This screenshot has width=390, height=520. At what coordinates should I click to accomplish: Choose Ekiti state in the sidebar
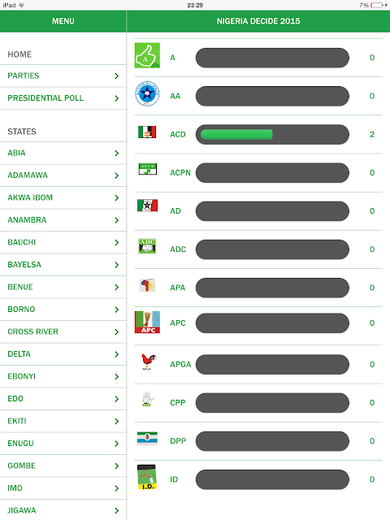click(x=63, y=421)
